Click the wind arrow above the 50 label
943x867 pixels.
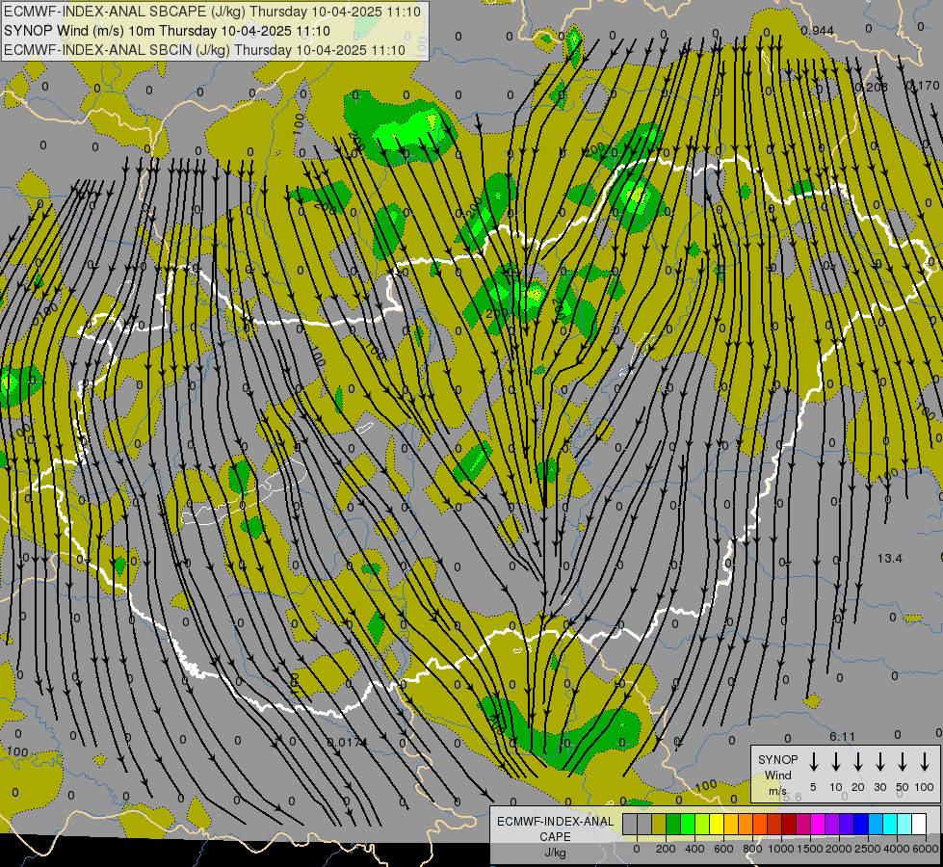tap(903, 762)
